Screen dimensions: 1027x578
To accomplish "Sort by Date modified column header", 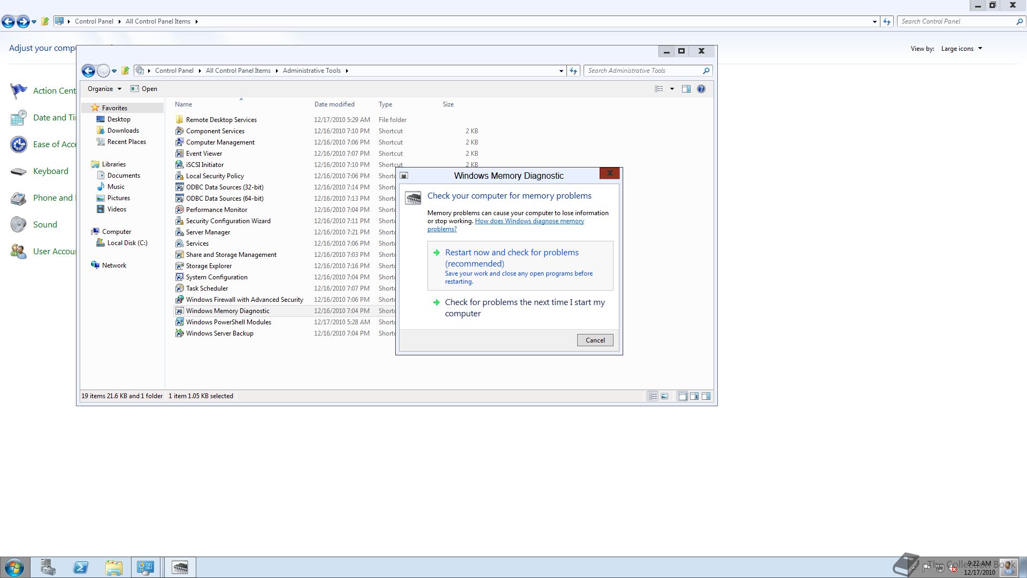I will pyautogui.click(x=334, y=104).
